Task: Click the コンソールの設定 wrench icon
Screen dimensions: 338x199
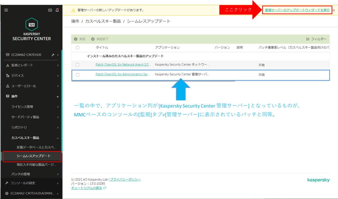Action: [x=7, y=183]
